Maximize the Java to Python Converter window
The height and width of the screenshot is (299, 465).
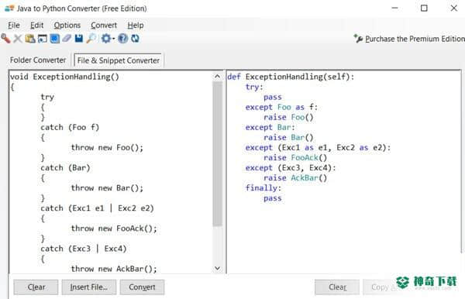pyautogui.click(x=424, y=8)
